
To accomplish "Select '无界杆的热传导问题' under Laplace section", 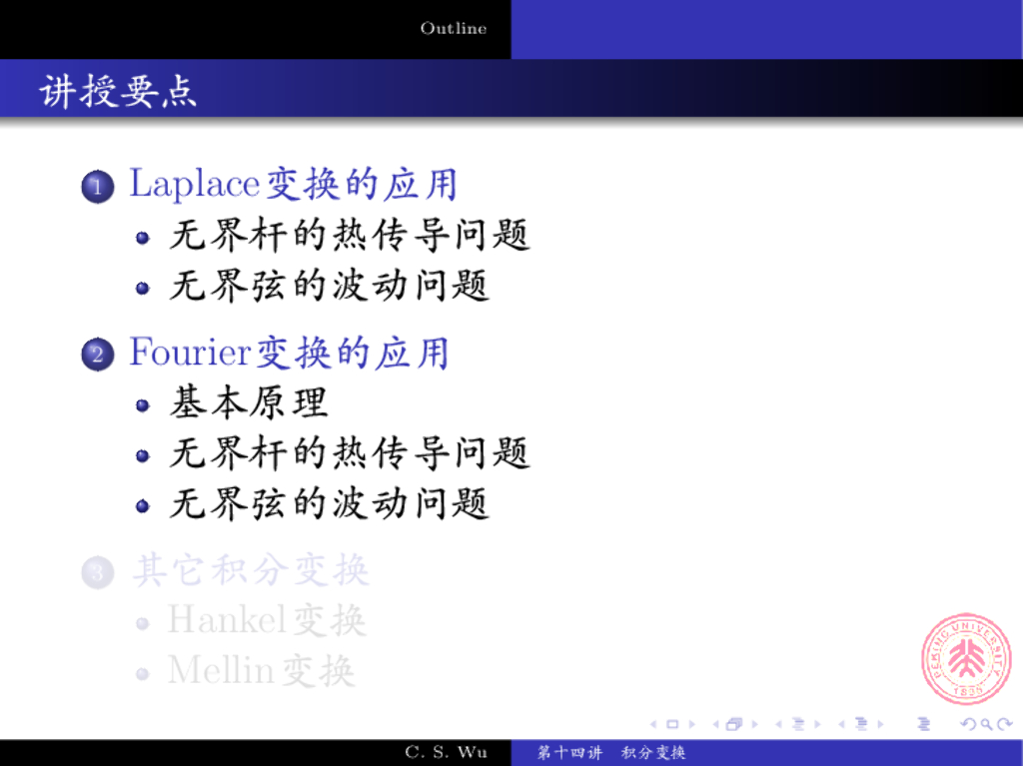I will [350, 235].
